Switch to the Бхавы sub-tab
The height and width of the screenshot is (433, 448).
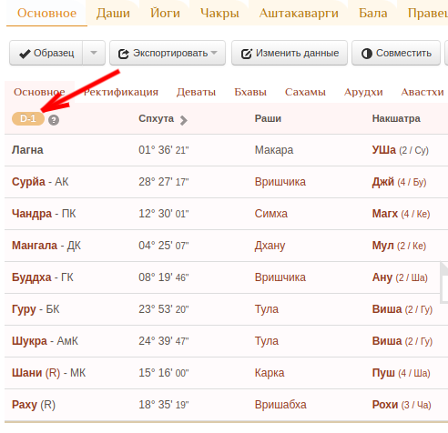(250, 92)
